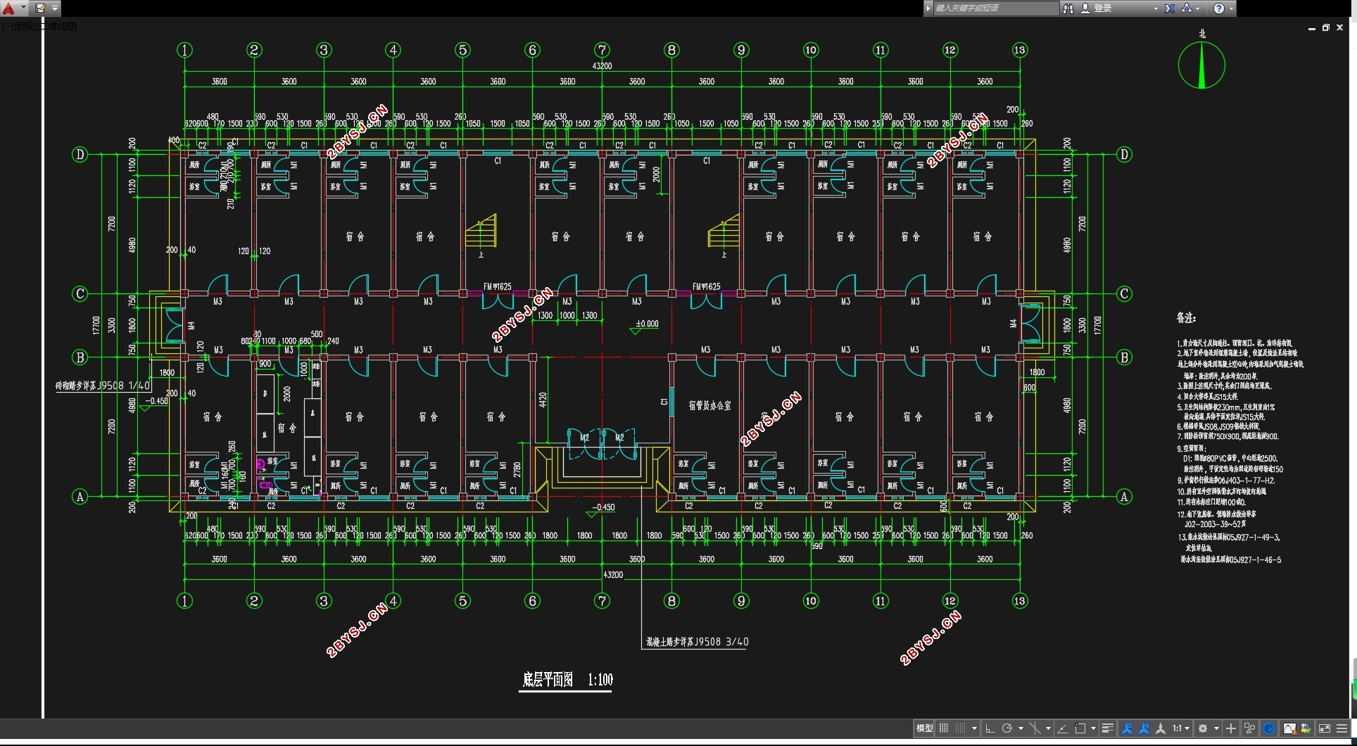Screen dimensions: 1357x746
Task: Expand the search box arrow at left of search field
Action: click(928, 8)
